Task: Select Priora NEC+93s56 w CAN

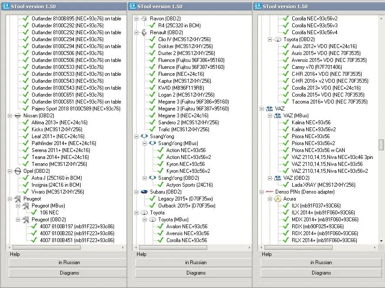Action: click(318, 150)
